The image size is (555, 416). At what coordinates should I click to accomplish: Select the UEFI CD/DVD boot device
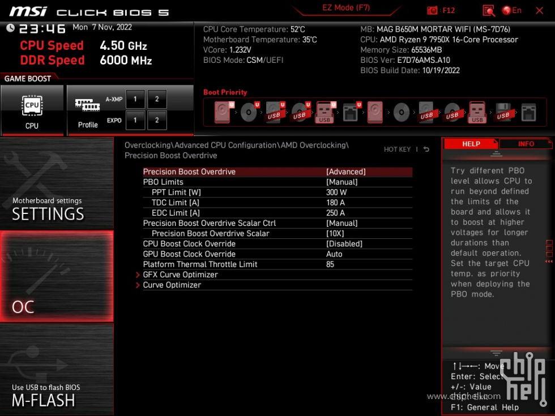click(250, 113)
